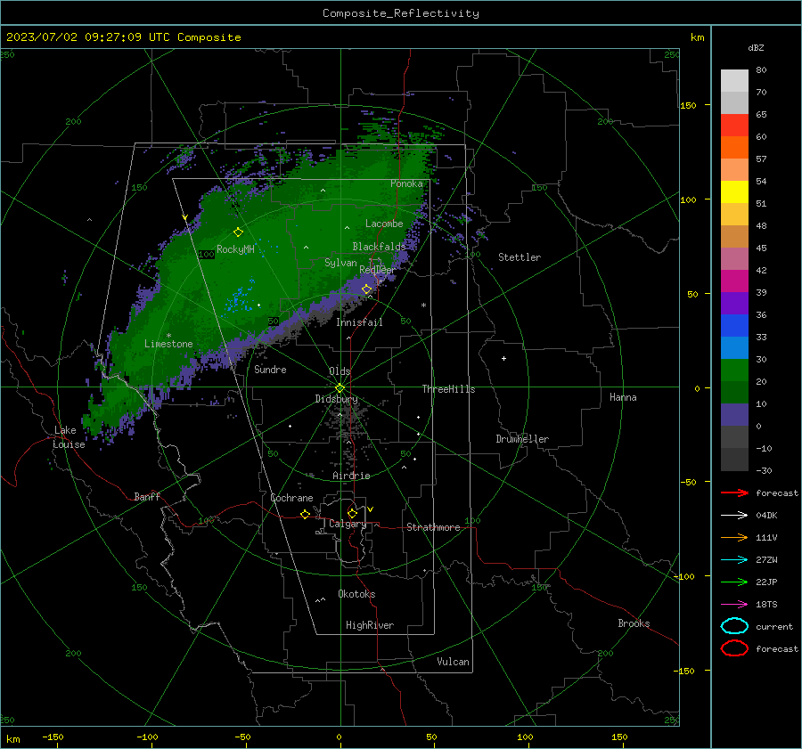Click the yellow diamond marker near RockyMH

(238, 232)
